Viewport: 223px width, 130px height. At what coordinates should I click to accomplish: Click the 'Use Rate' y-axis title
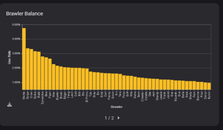pyautogui.click(x=9, y=57)
